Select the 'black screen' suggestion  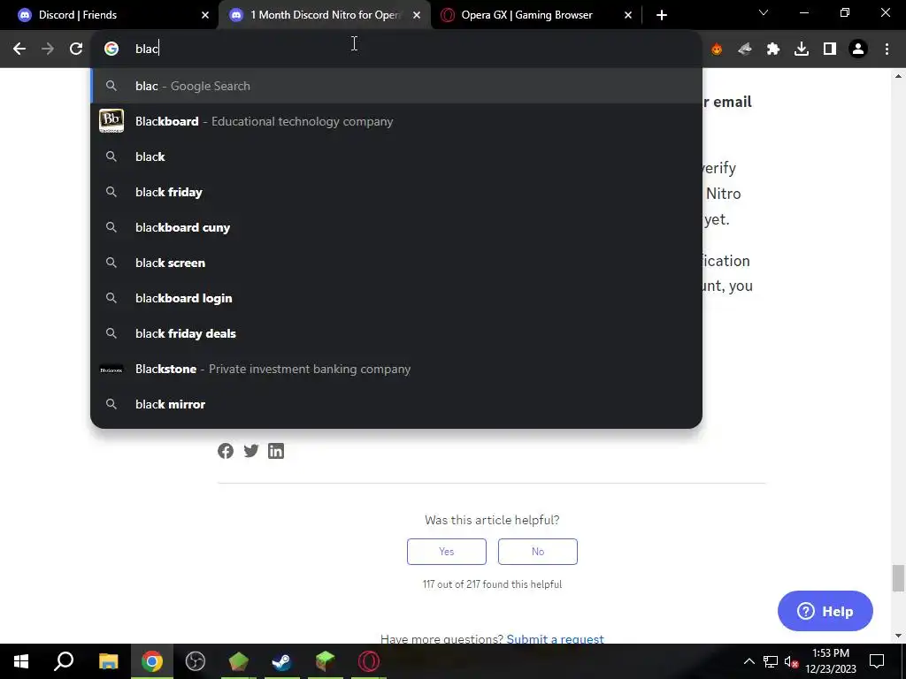point(396,263)
